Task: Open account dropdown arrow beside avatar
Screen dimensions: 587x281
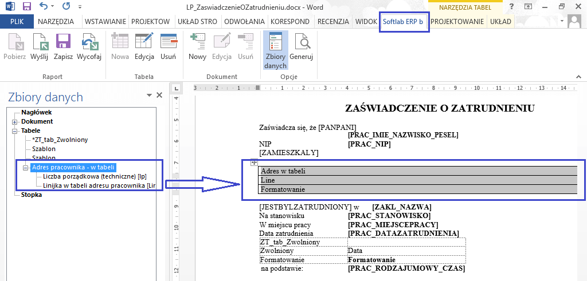Action: (x=563, y=21)
